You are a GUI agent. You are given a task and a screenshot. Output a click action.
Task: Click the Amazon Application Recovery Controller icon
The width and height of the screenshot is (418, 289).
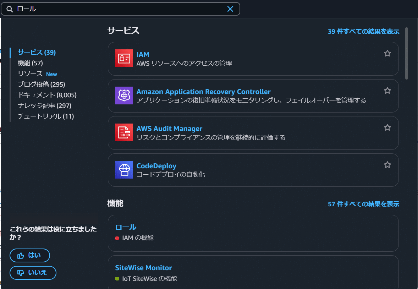click(x=124, y=95)
